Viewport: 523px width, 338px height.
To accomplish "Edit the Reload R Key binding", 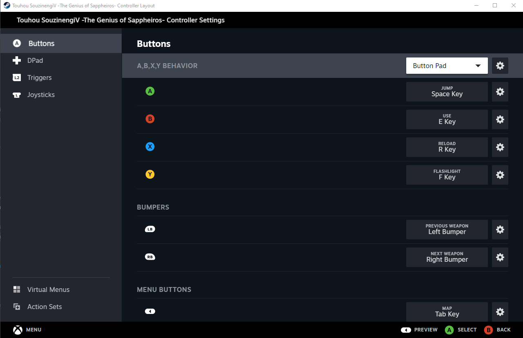I will click(x=447, y=147).
